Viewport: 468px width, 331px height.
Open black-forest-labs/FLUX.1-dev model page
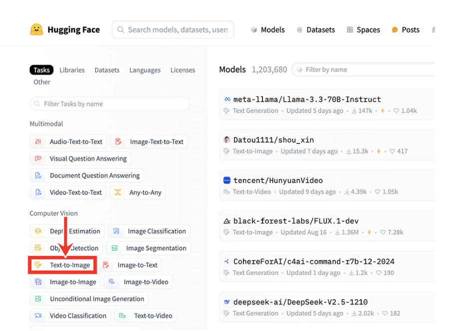click(x=296, y=221)
